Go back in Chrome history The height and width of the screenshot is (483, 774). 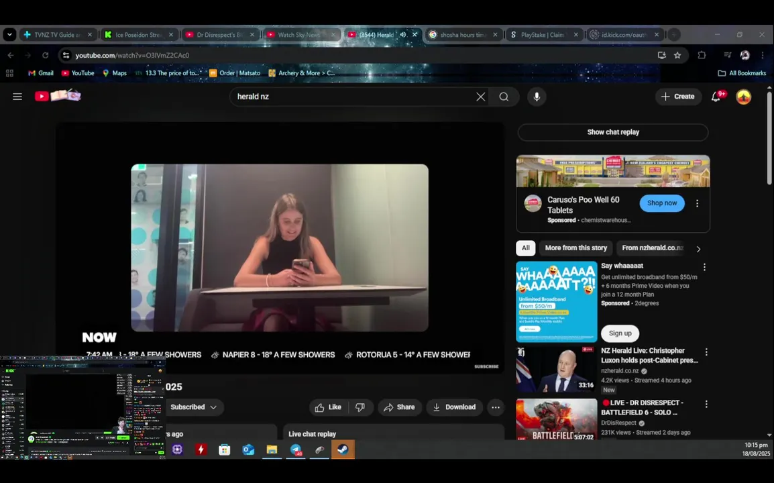(11, 55)
